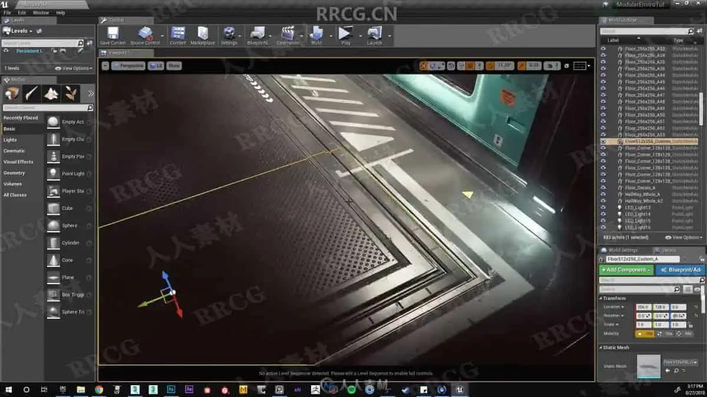
Task: Click the Show button in the viewport
Action: tap(174, 66)
